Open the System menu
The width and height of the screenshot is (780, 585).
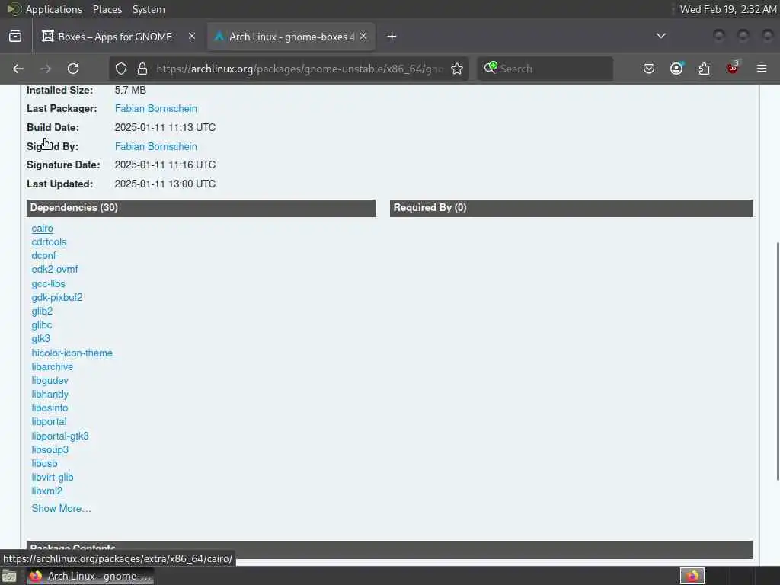pos(149,9)
